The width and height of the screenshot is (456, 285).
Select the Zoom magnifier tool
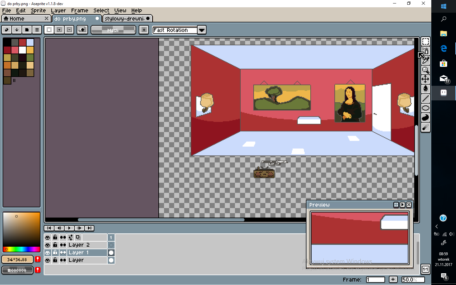tap(425, 70)
